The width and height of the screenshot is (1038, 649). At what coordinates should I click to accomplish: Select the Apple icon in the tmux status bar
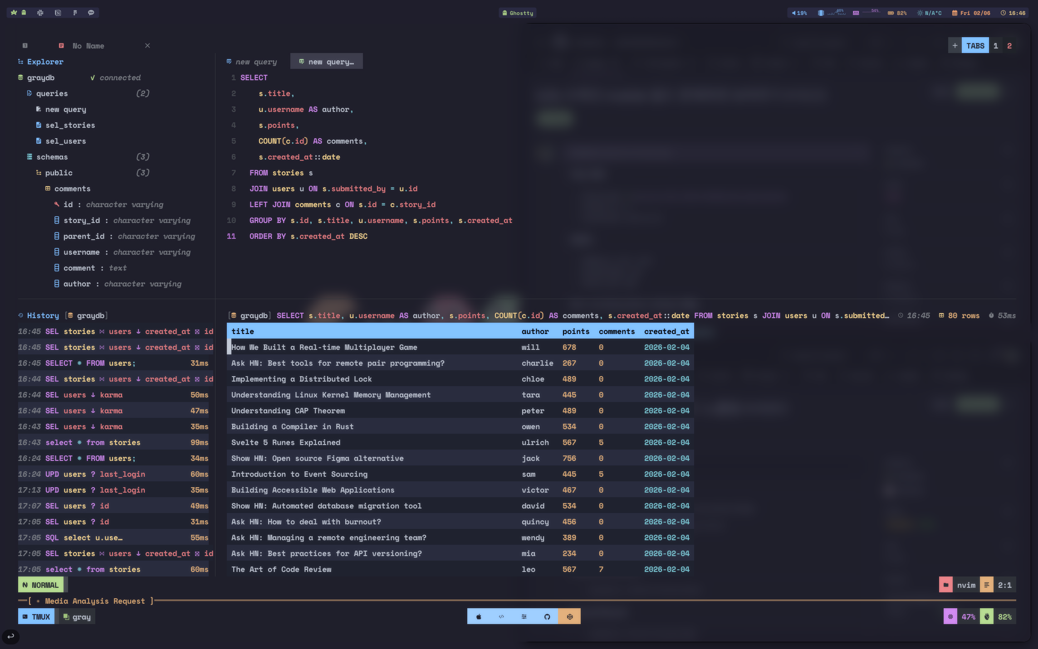(478, 616)
